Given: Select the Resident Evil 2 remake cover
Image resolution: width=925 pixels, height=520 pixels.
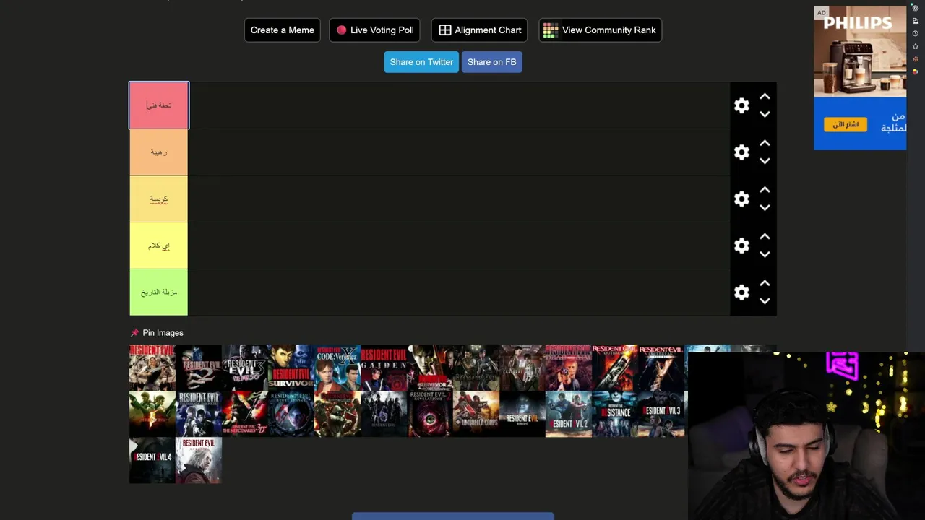Looking at the screenshot, I should point(569,414).
